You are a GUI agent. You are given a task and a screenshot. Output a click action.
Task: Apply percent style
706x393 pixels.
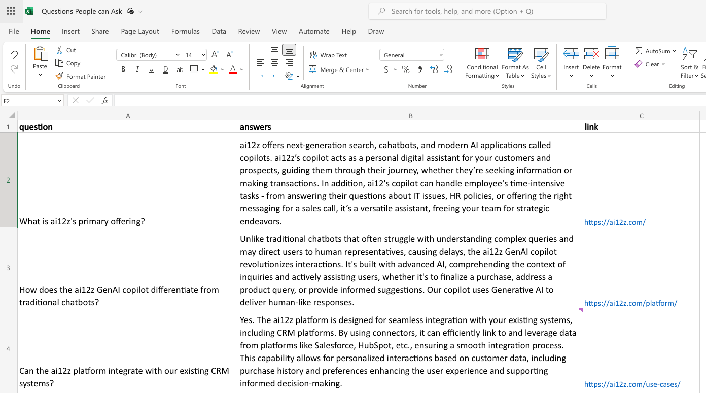coord(406,69)
